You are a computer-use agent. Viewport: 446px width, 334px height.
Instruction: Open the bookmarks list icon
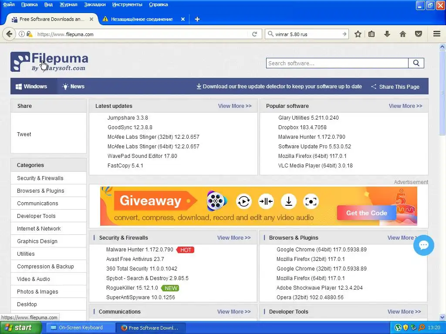click(372, 34)
